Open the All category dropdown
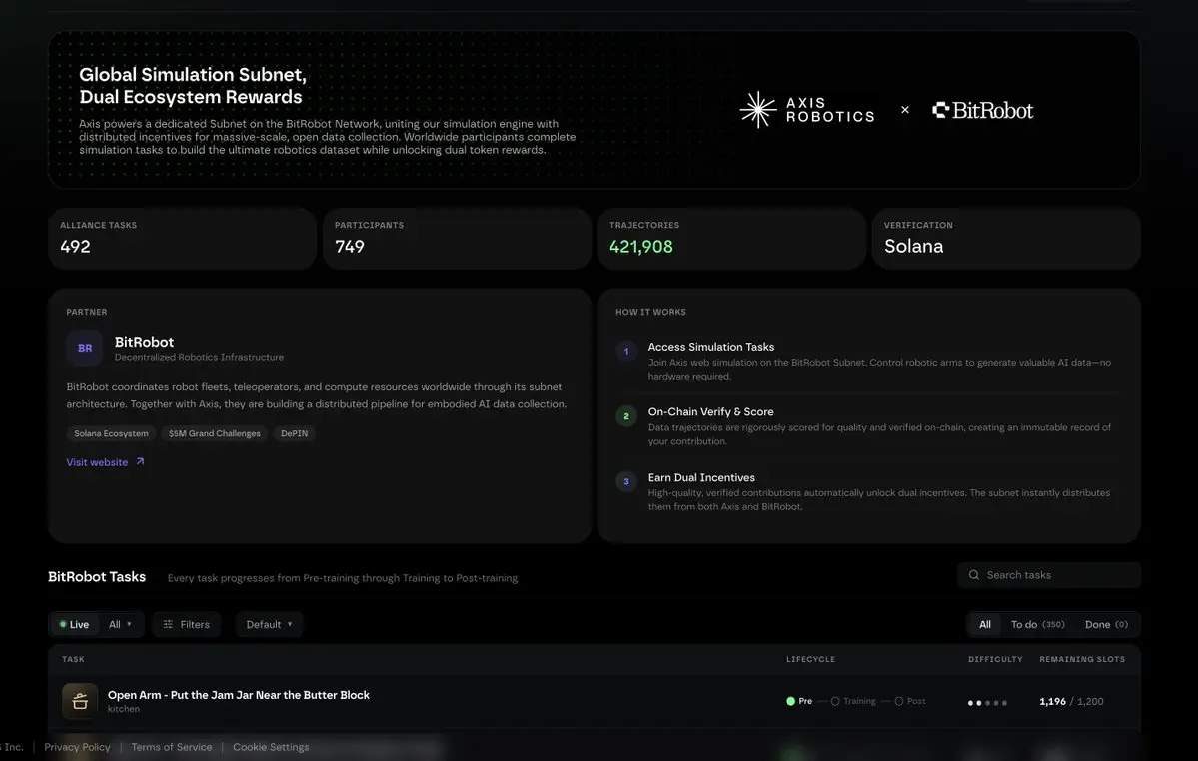 [x=120, y=624]
